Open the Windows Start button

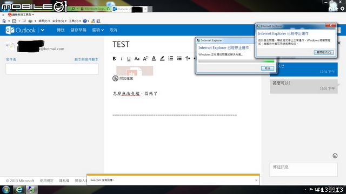pos(6,190)
